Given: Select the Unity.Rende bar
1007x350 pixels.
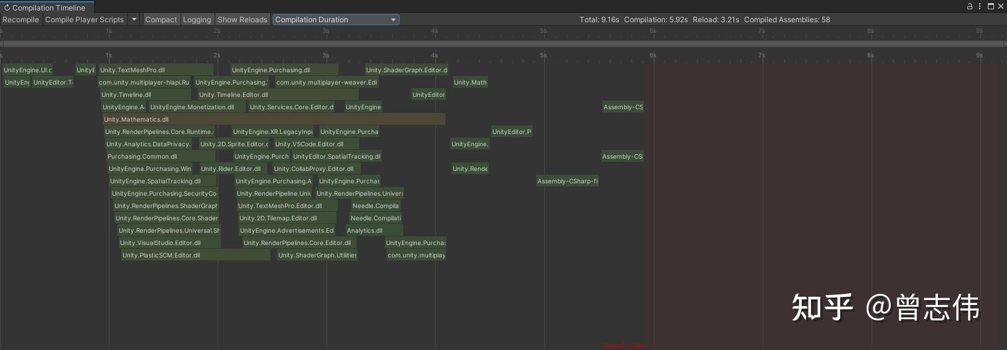Looking at the screenshot, I should coord(470,169).
